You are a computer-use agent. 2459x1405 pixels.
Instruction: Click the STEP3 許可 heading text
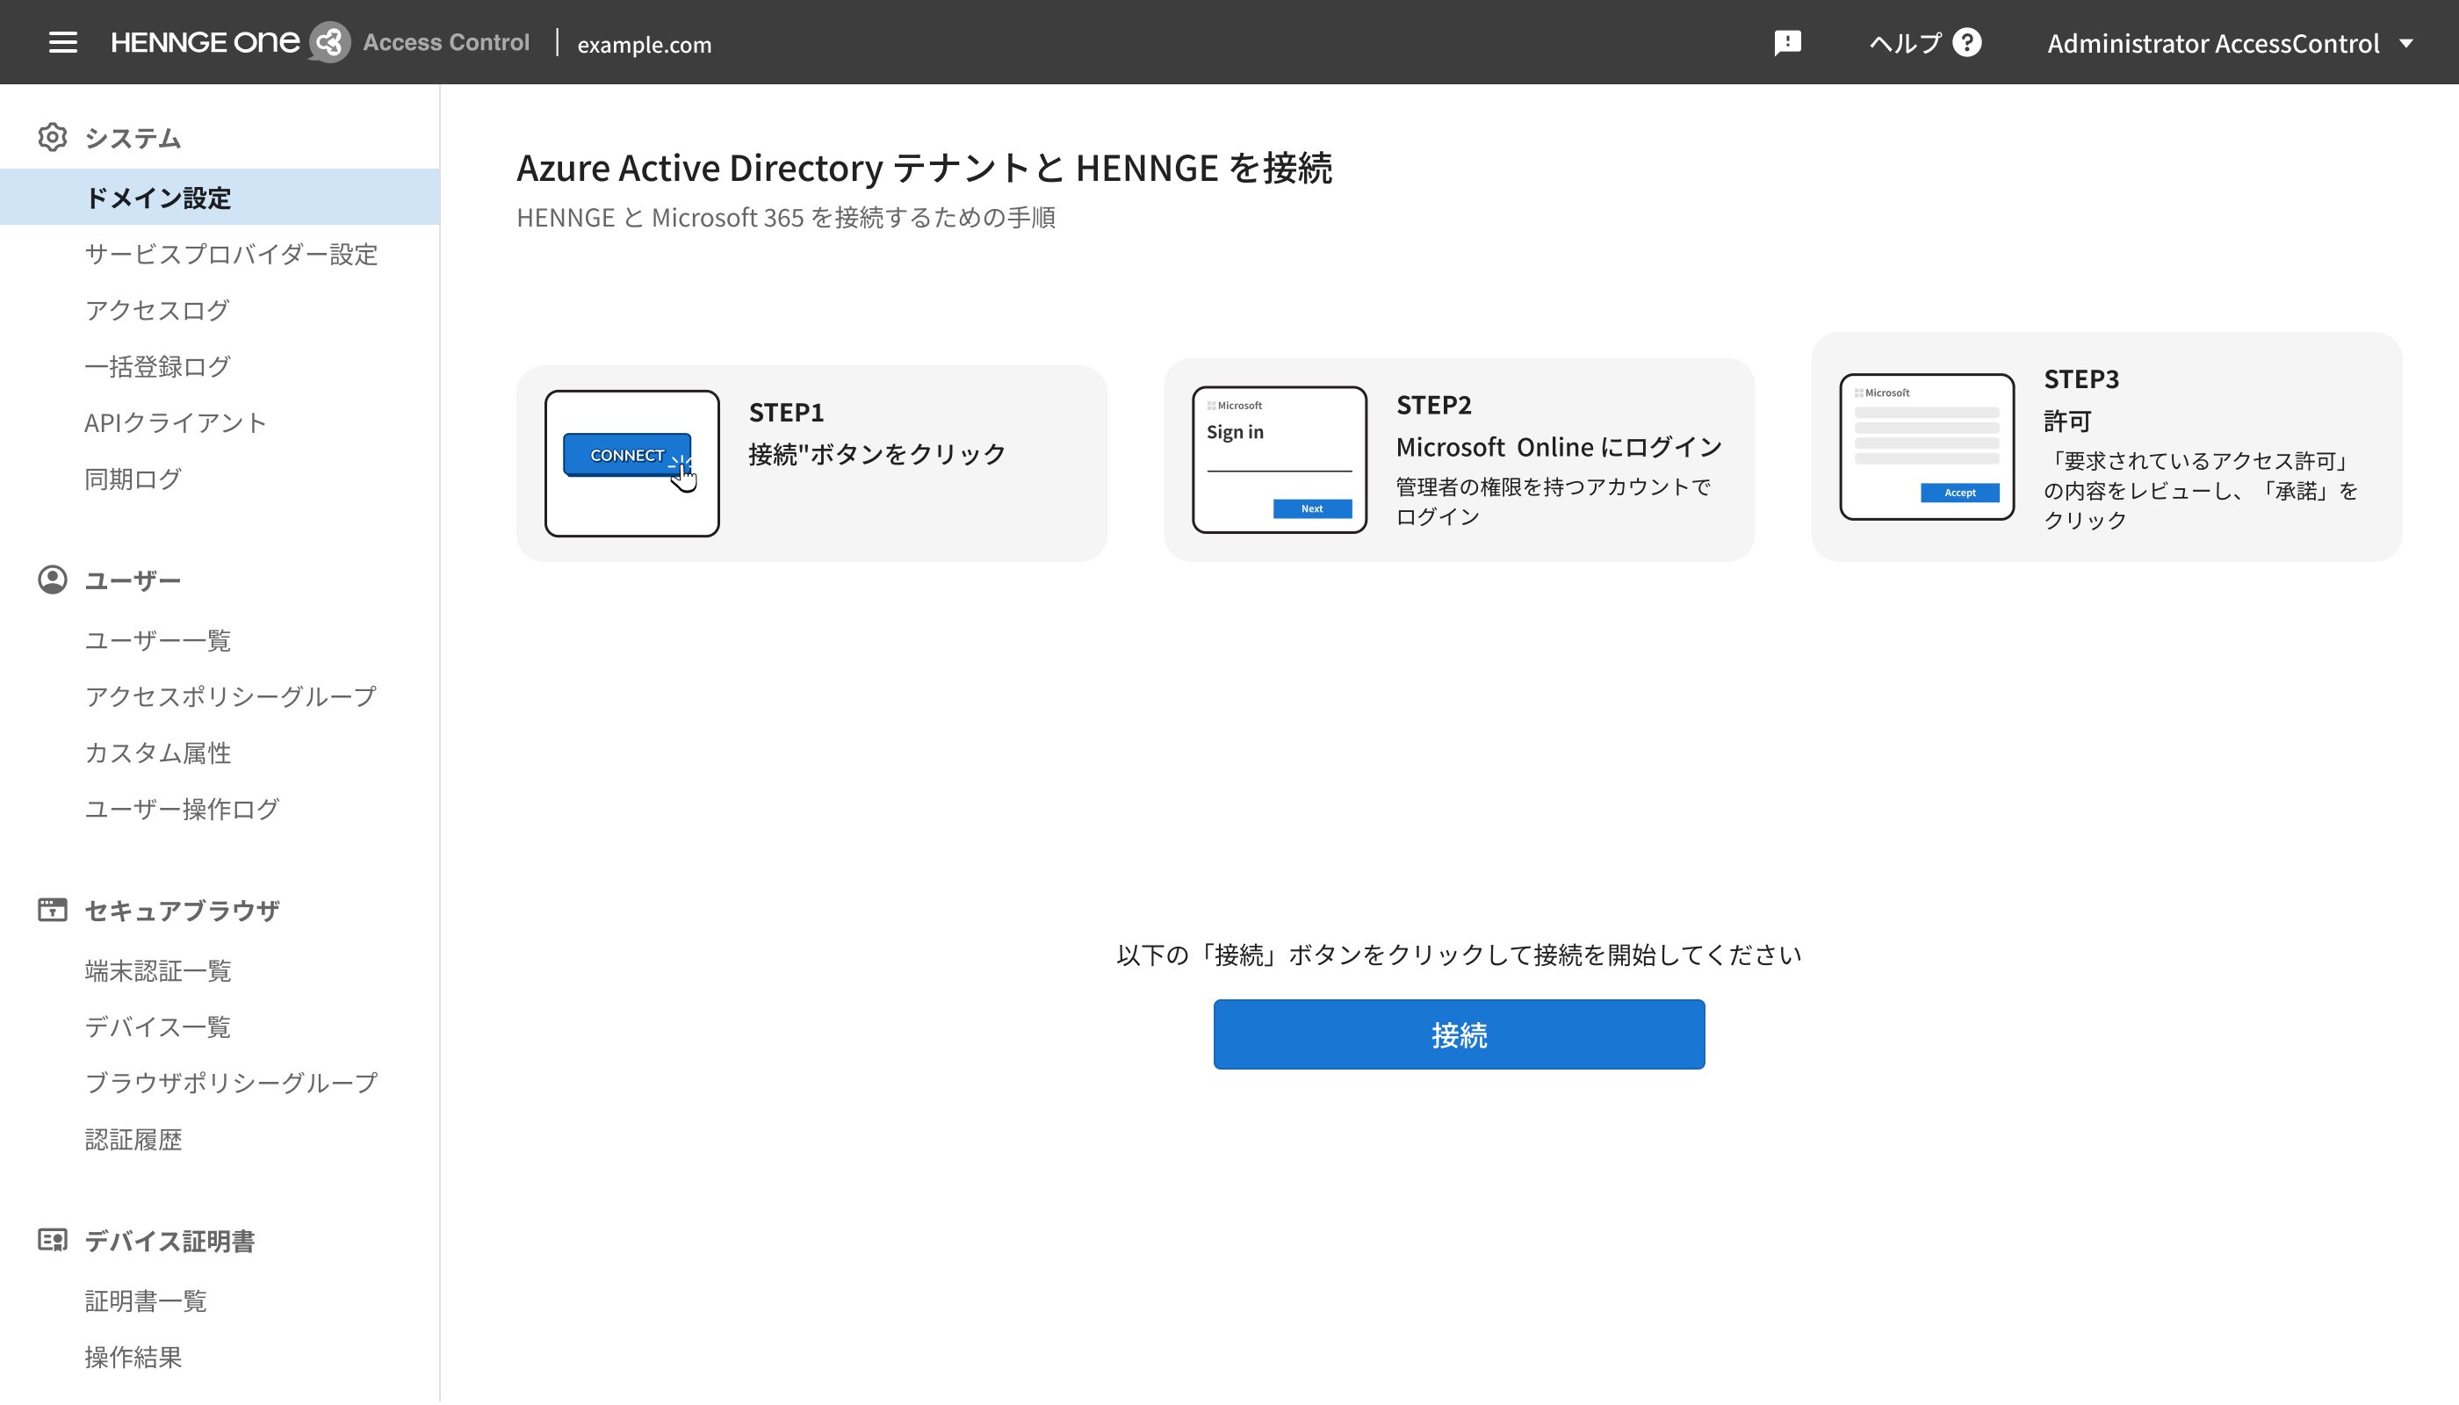coord(2067,421)
